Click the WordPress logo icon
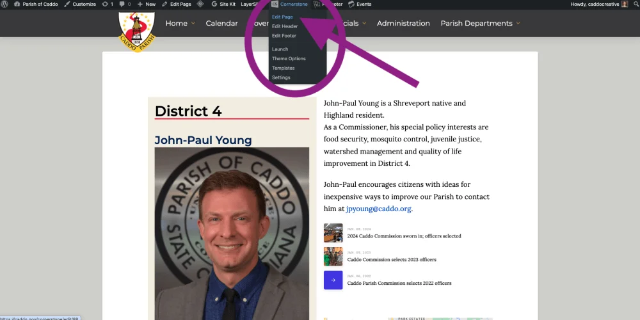The width and height of the screenshot is (640, 320). (7, 4)
